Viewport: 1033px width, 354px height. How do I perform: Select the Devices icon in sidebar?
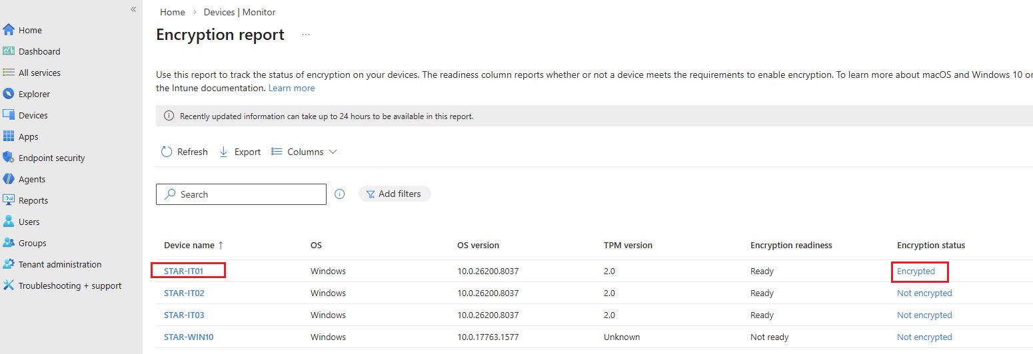(x=9, y=115)
